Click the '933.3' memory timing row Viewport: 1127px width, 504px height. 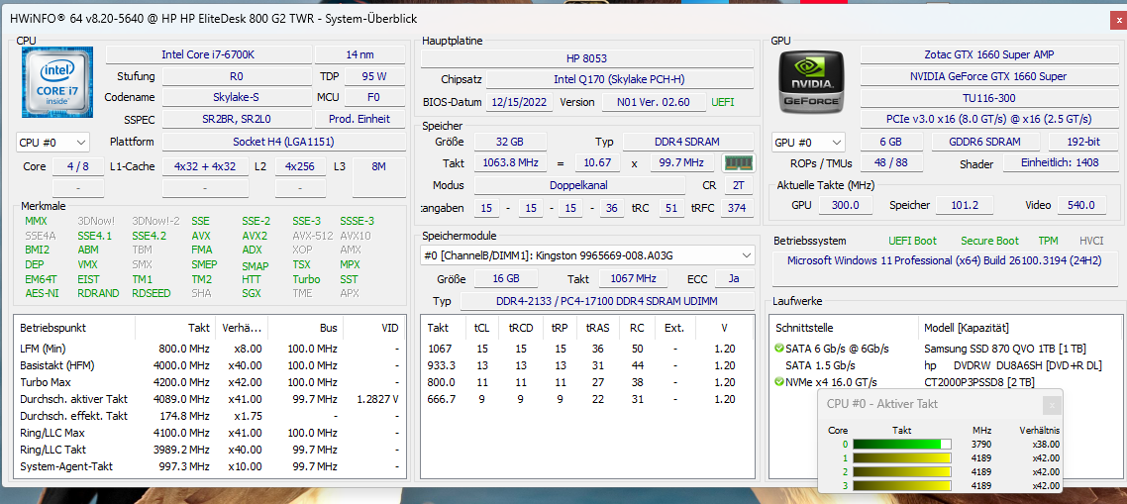coord(586,365)
